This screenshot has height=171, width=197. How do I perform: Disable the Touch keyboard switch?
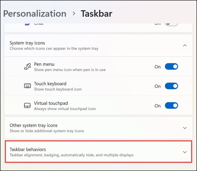click(171, 86)
